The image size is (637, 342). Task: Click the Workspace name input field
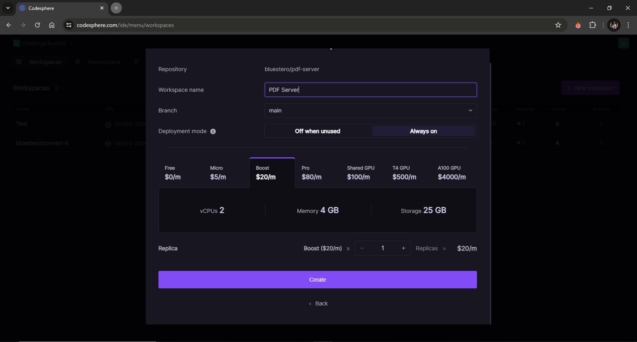pyautogui.click(x=371, y=90)
